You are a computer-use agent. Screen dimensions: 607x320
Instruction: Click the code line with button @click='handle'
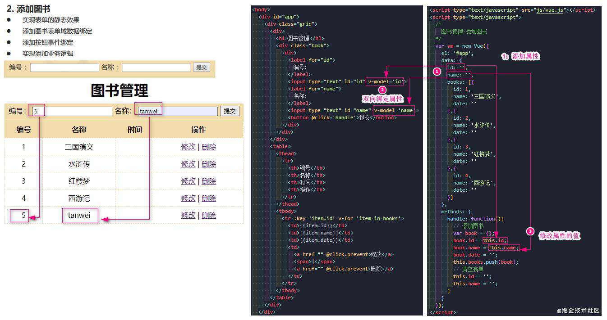coord(341,117)
